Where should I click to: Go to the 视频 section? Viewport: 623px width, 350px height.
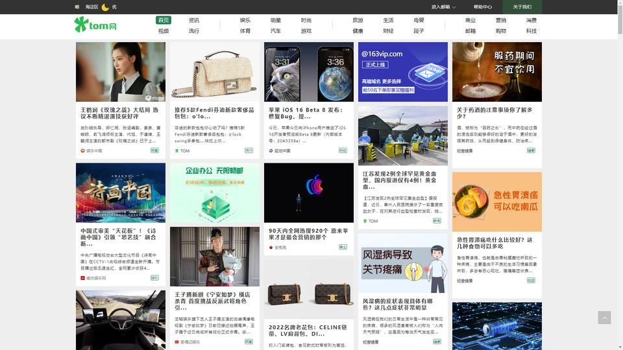coord(164,31)
